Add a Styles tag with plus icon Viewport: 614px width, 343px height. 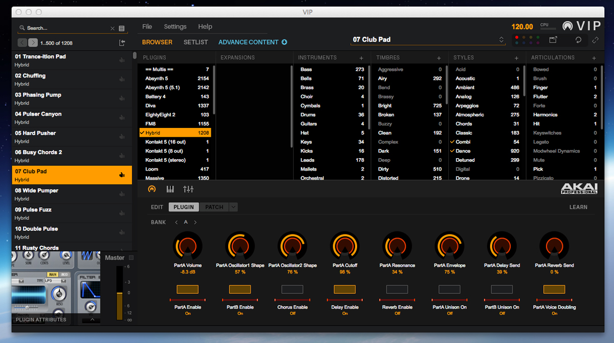(516, 58)
